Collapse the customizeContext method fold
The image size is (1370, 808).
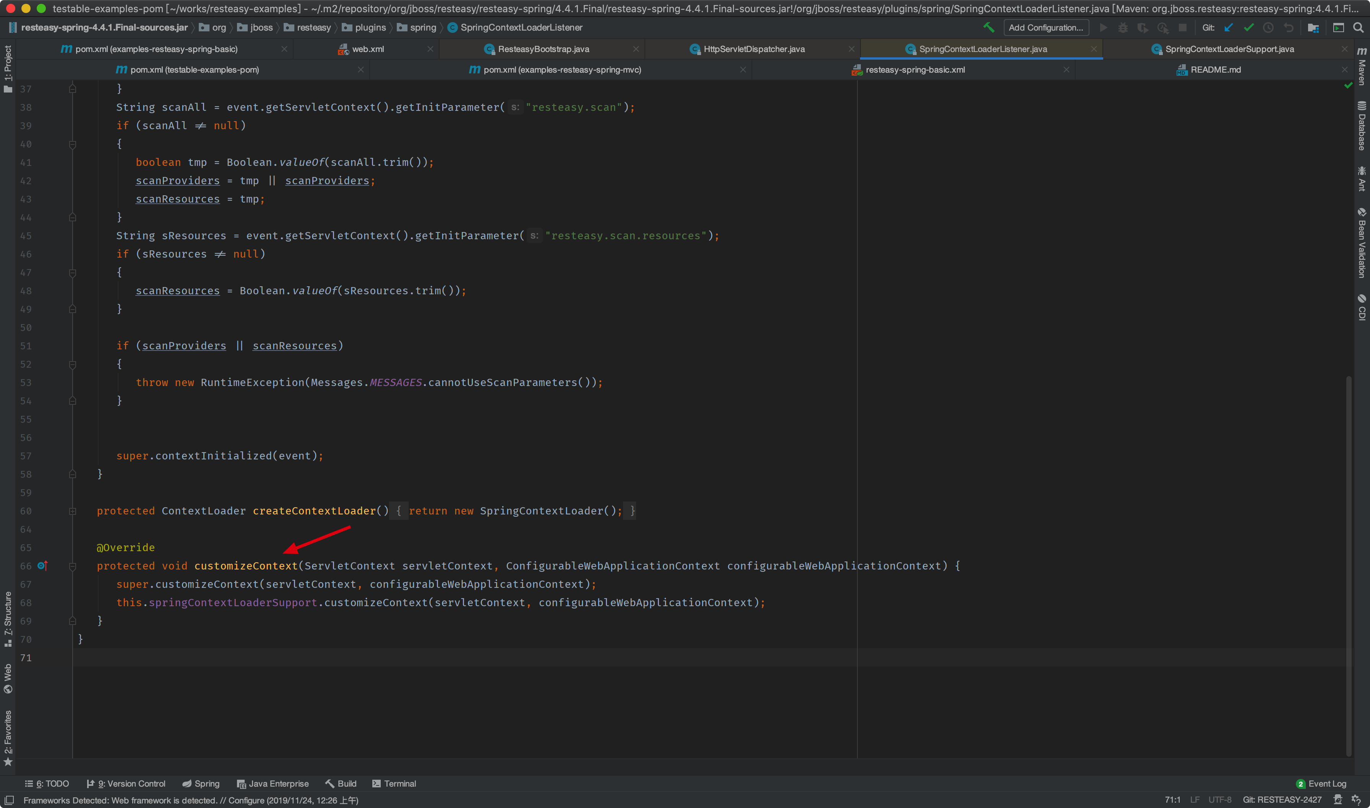[x=72, y=566]
